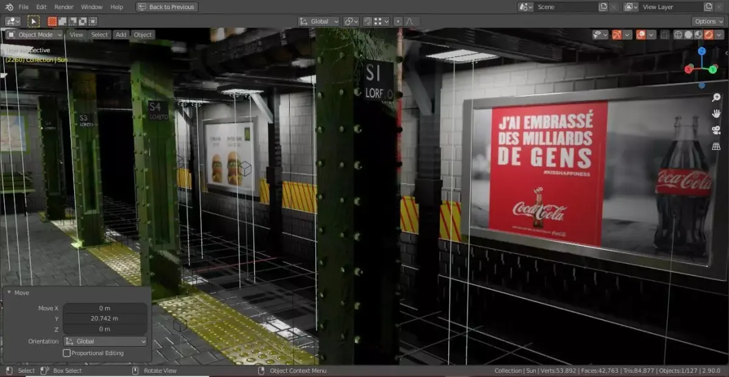Enable the Proportional Editing checkbox
Screen dimensions: 729x377
click(67, 353)
